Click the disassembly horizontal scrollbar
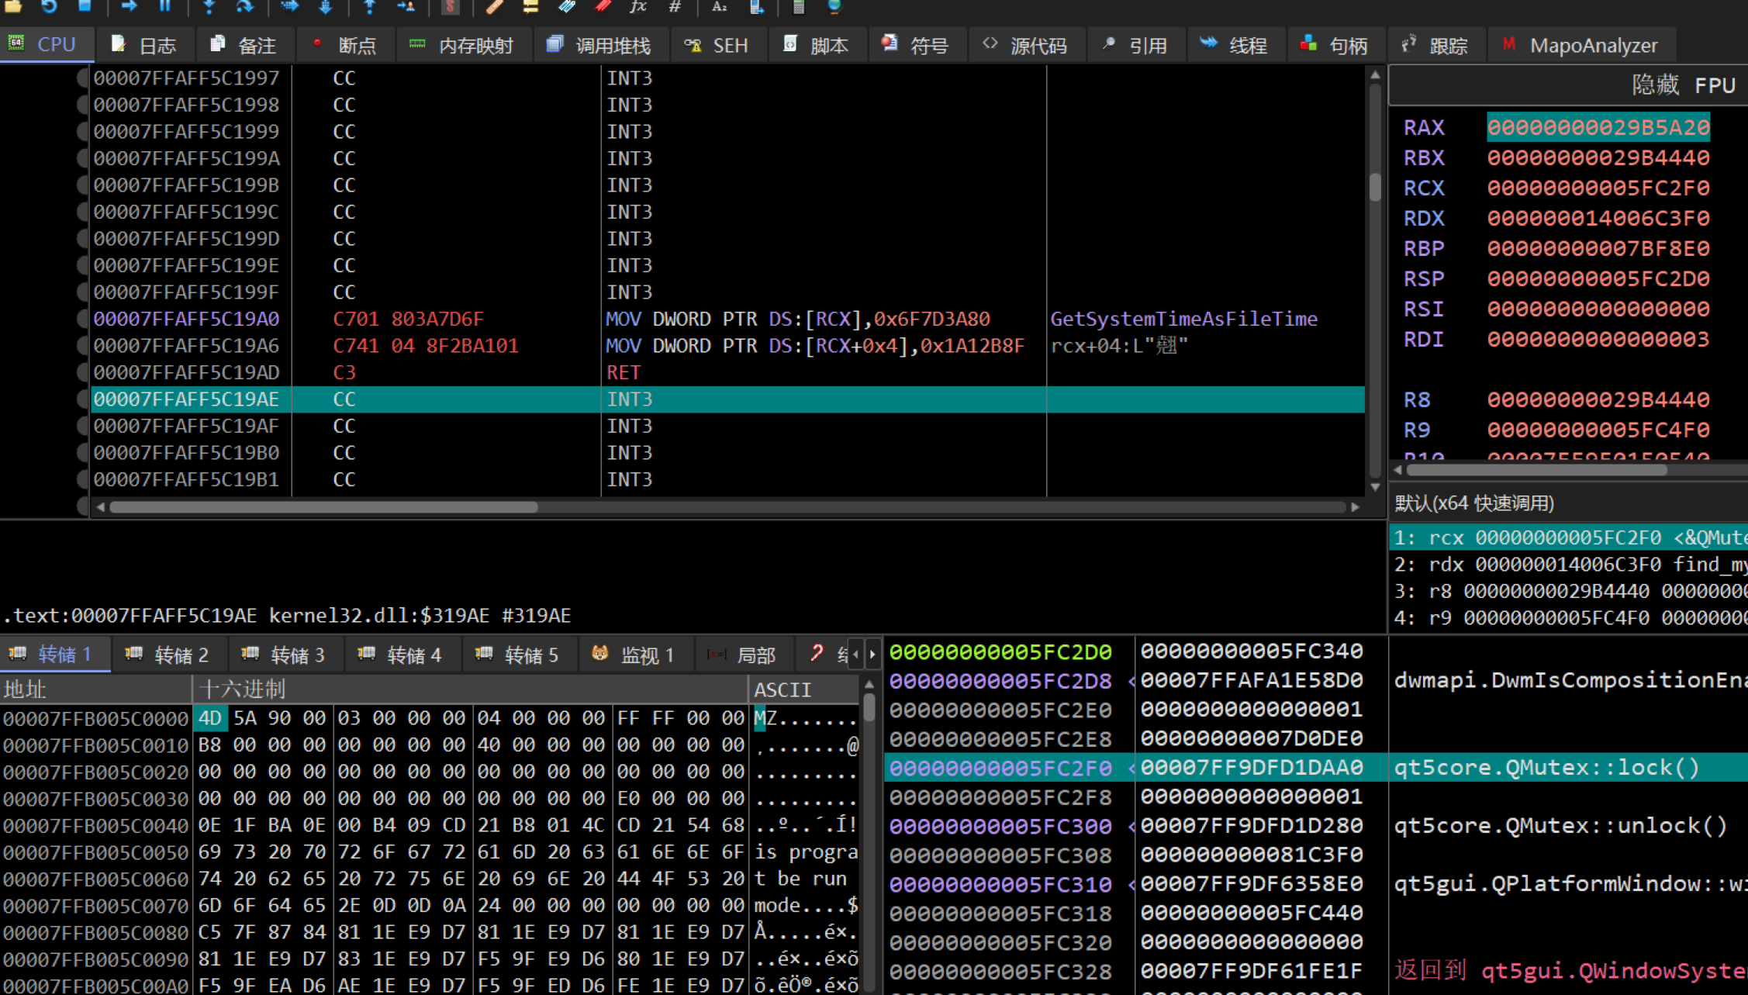Image resolution: width=1748 pixels, height=995 pixels. [x=323, y=507]
